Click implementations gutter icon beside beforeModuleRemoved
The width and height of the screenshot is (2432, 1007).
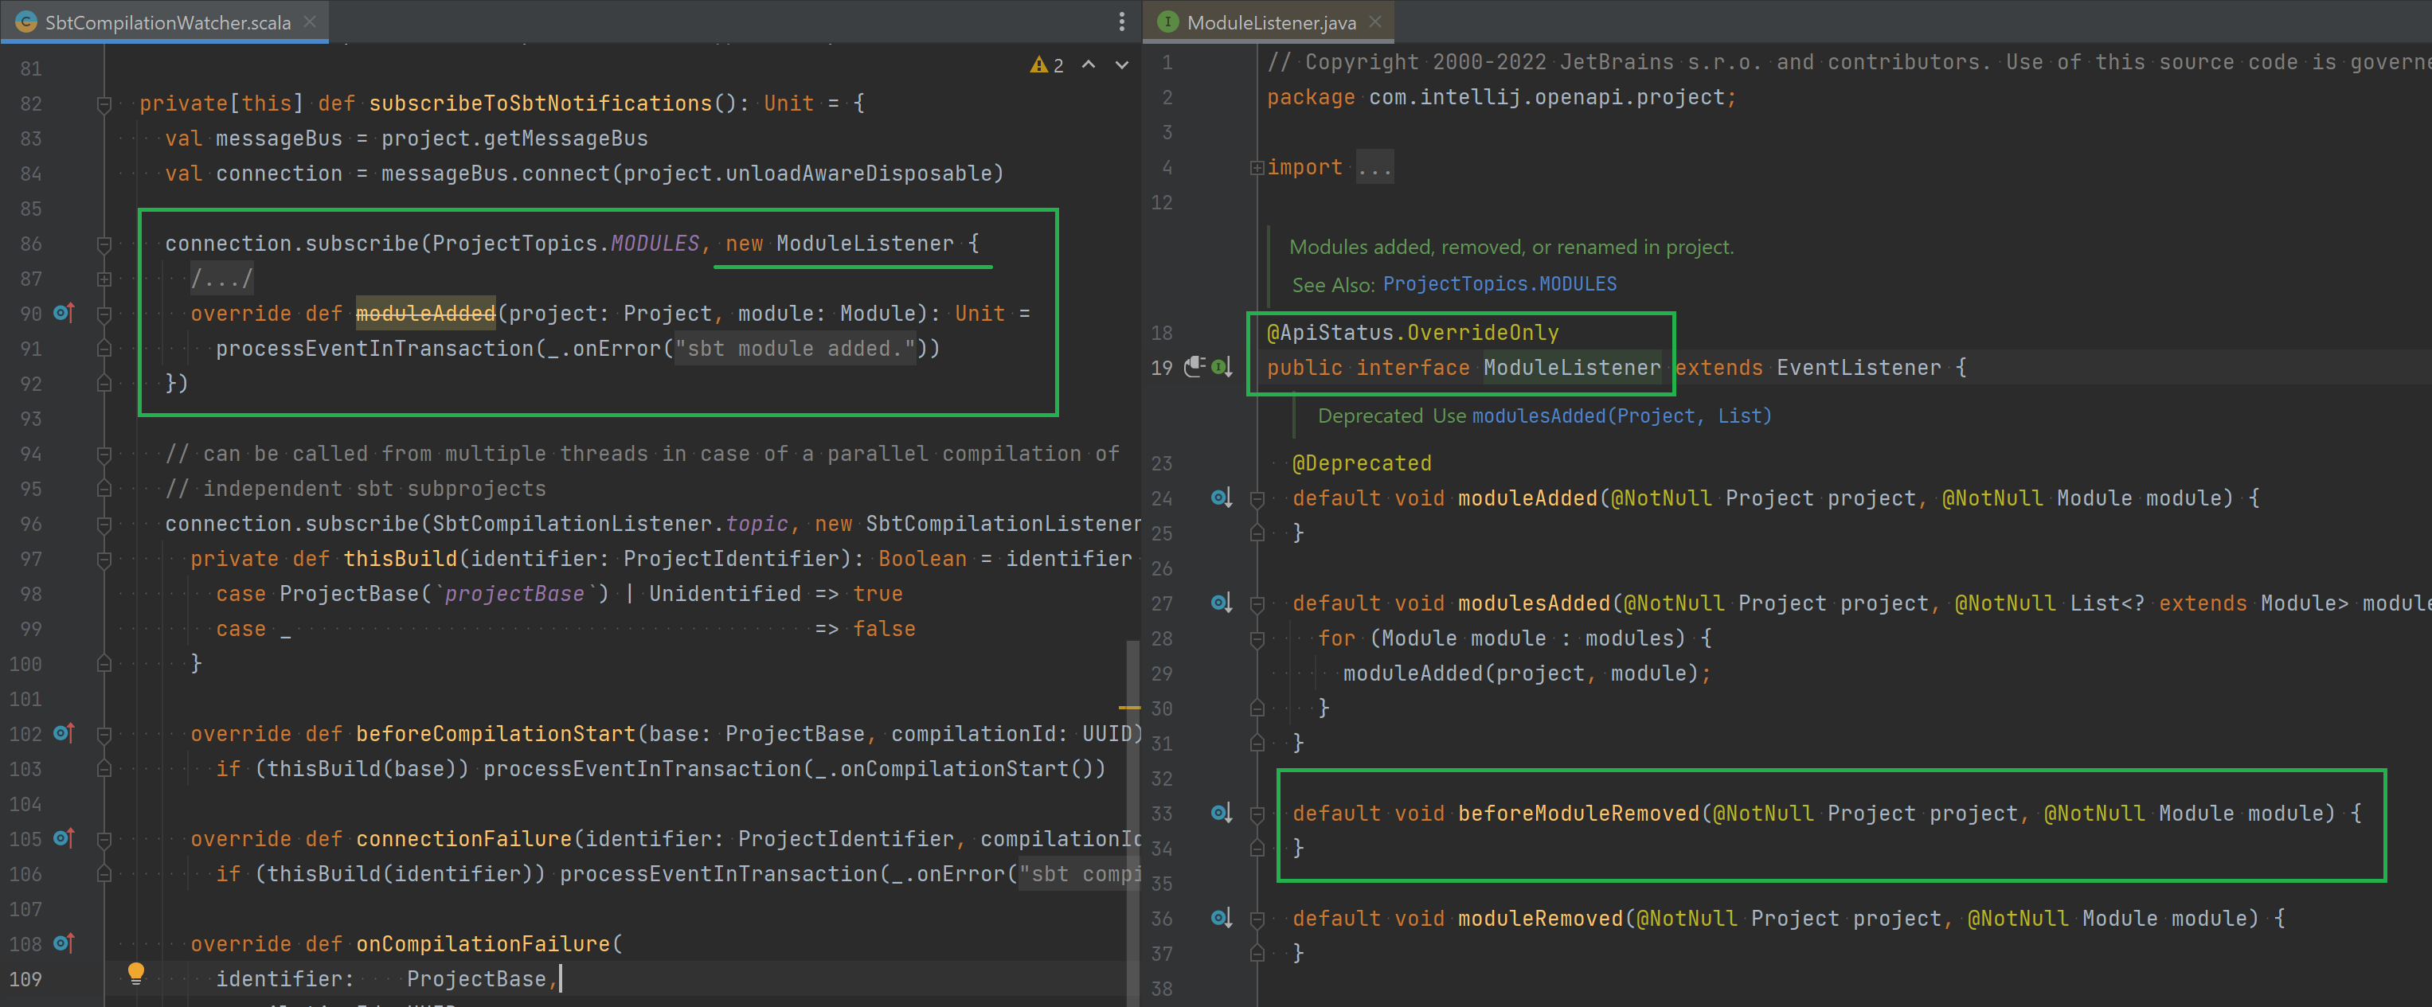[x=1222, y=813]
